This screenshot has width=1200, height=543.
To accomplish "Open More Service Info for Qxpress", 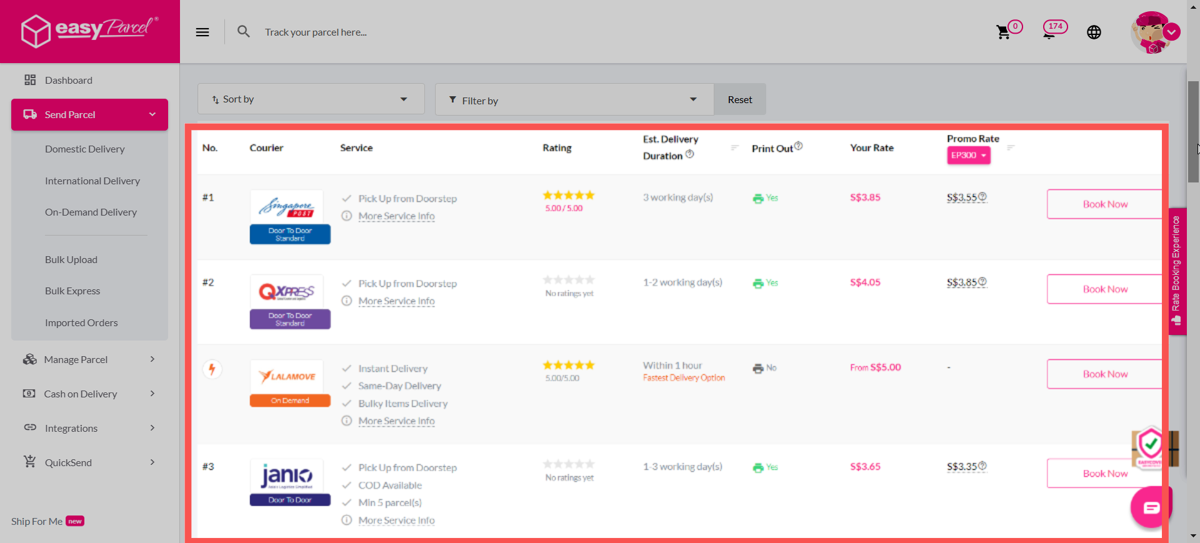I will 396,301.
